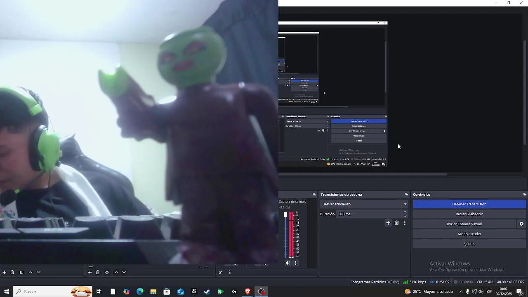Open the virtual camera settings gear
The image size is (528, 297).
point(521,224)
